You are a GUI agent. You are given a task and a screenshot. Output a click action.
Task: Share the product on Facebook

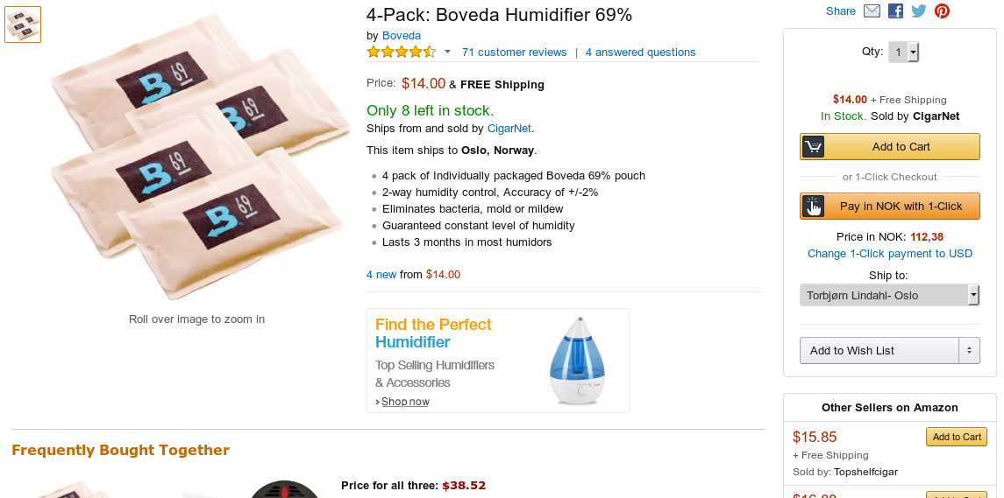tap(895, 11)
